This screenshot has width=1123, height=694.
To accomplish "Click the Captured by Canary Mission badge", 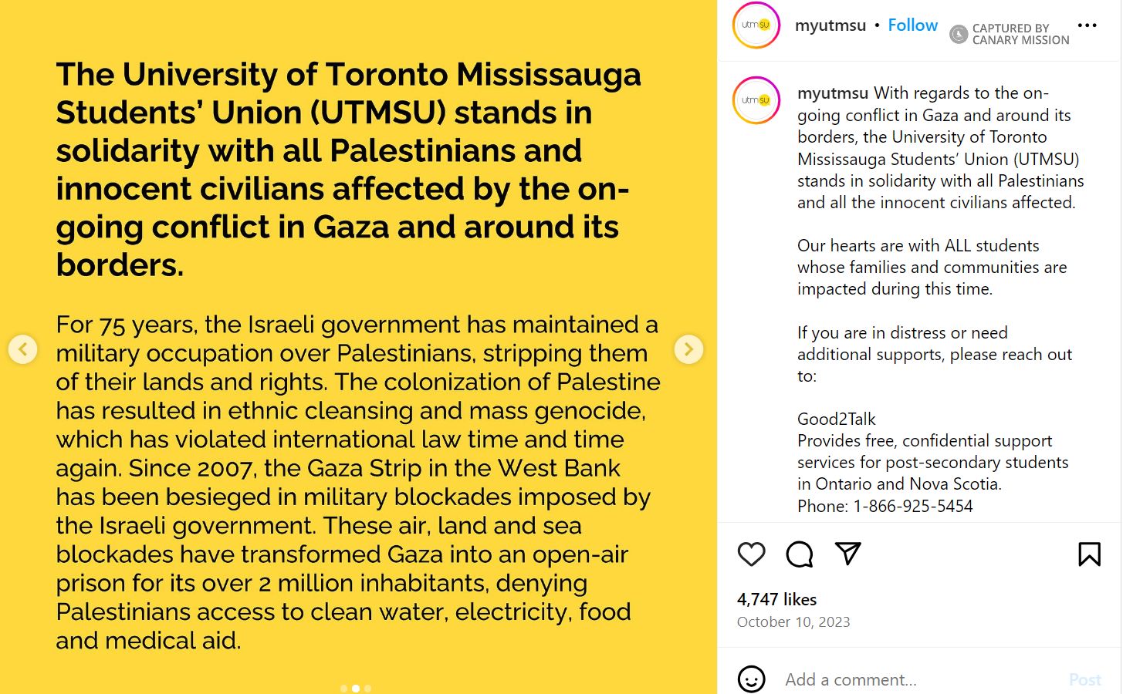I will 1010,34.
